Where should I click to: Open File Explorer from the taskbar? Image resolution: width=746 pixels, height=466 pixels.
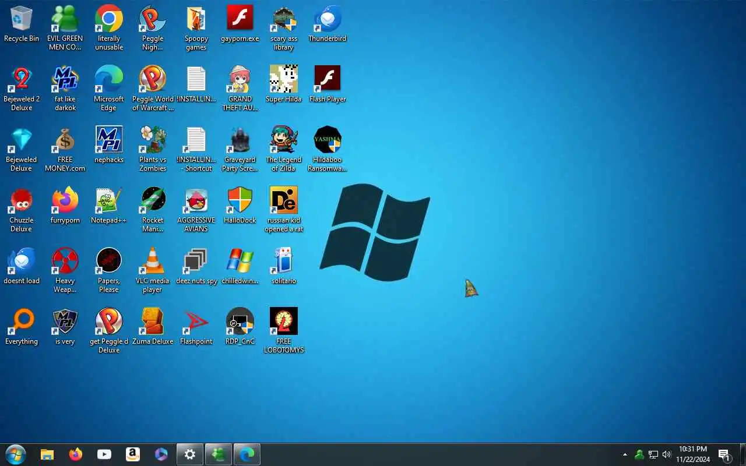coord(47,454)
